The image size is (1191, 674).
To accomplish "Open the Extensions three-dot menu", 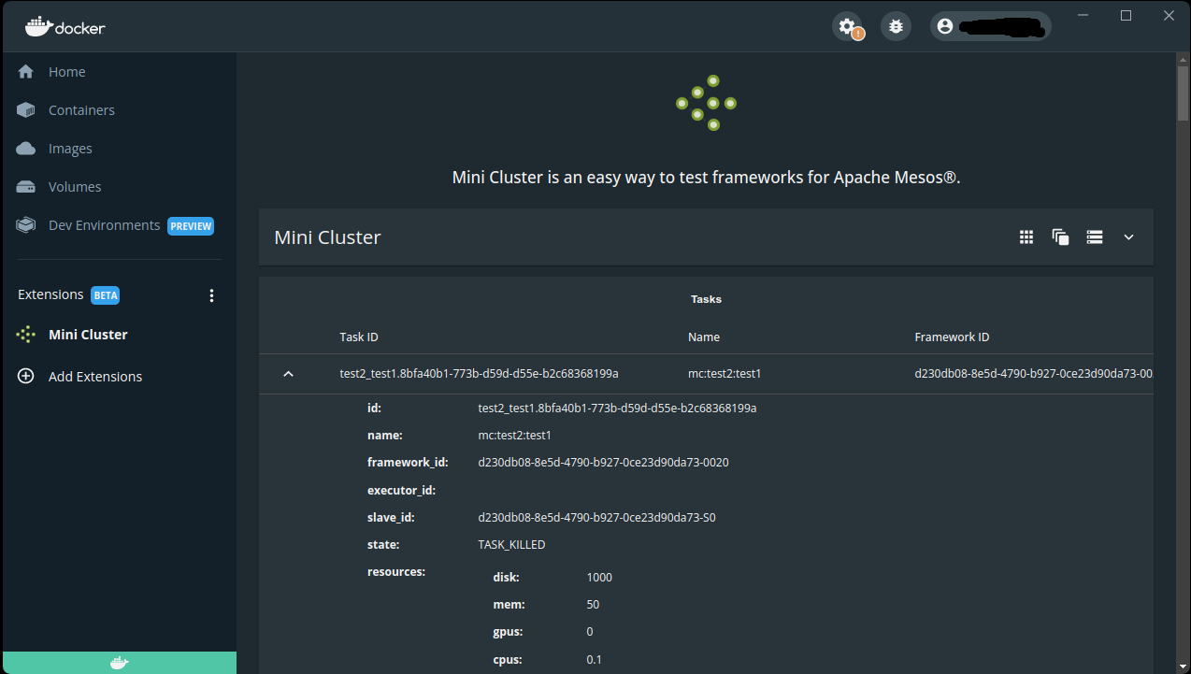I will point(211,295).
